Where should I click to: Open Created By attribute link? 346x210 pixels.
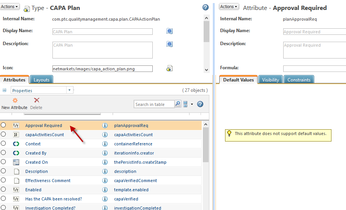[36, 153]
